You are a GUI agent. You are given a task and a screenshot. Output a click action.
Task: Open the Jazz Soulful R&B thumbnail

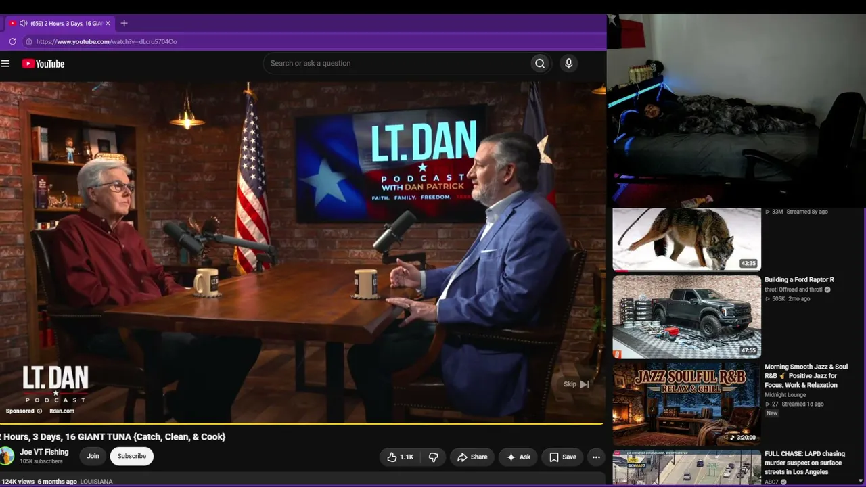[x=687, y=404]
